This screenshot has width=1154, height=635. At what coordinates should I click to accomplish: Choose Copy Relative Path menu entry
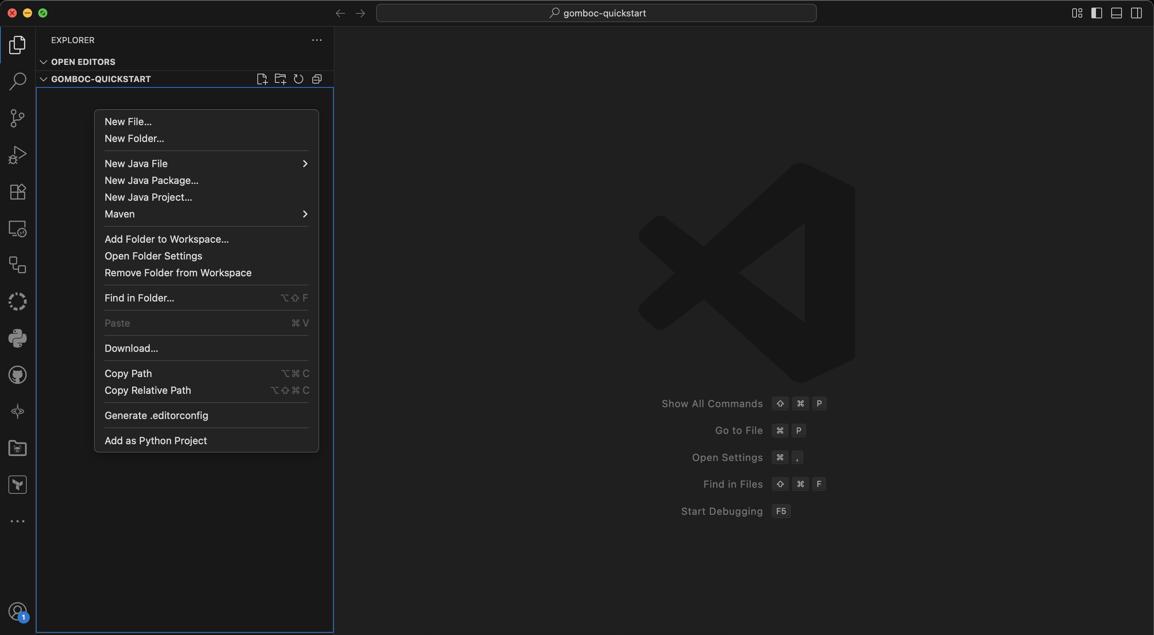(x=147, y=390)
